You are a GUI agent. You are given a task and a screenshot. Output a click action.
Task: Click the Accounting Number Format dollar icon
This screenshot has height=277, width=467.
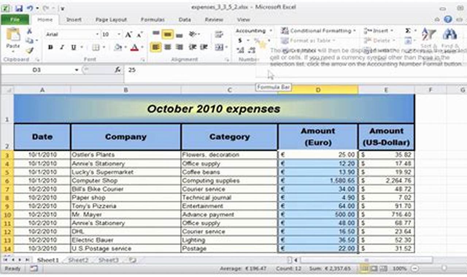click(240, 40)
